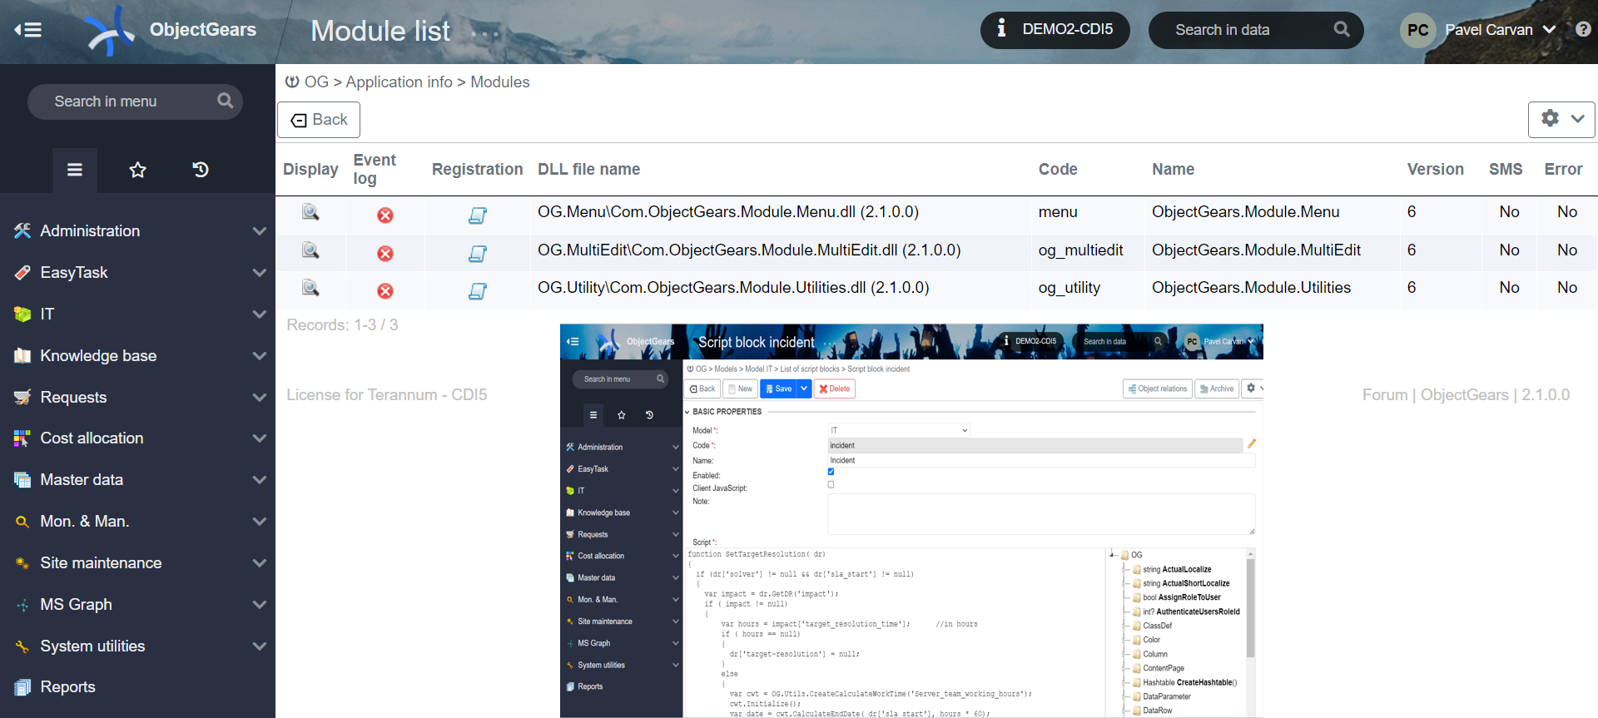
Task: Expand the EasyTask chevron
Action: click(x=260, y=273)
